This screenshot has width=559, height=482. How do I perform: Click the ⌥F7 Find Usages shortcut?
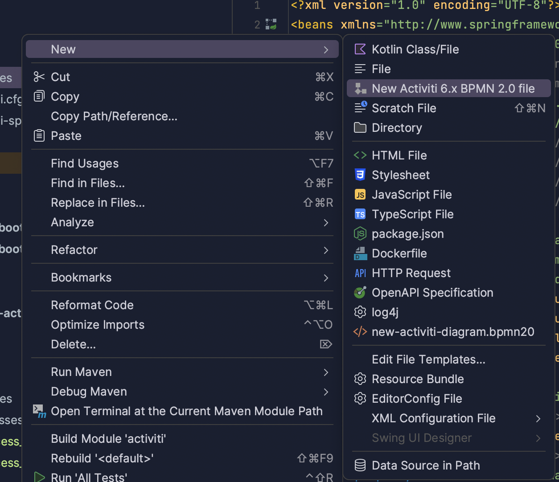321,163
